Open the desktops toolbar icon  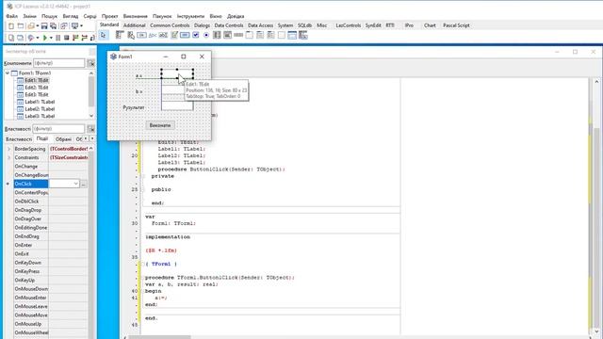tap(74, 25)
